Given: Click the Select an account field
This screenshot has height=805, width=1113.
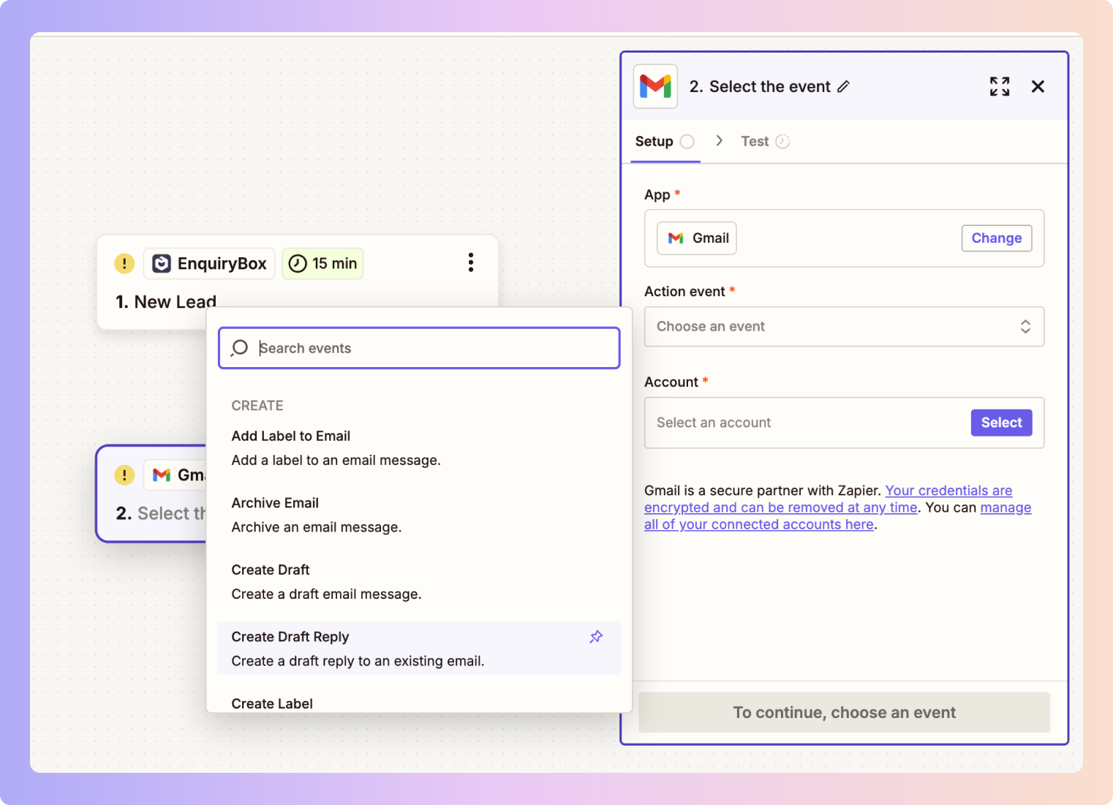Looking at the screenshot, I should click(x=844, y=423).
